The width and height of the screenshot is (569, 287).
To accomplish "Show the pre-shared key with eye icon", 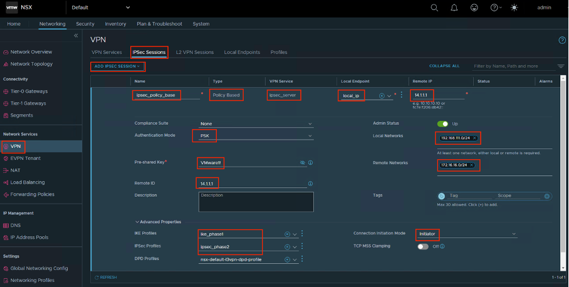I will [x=302, y=162].
